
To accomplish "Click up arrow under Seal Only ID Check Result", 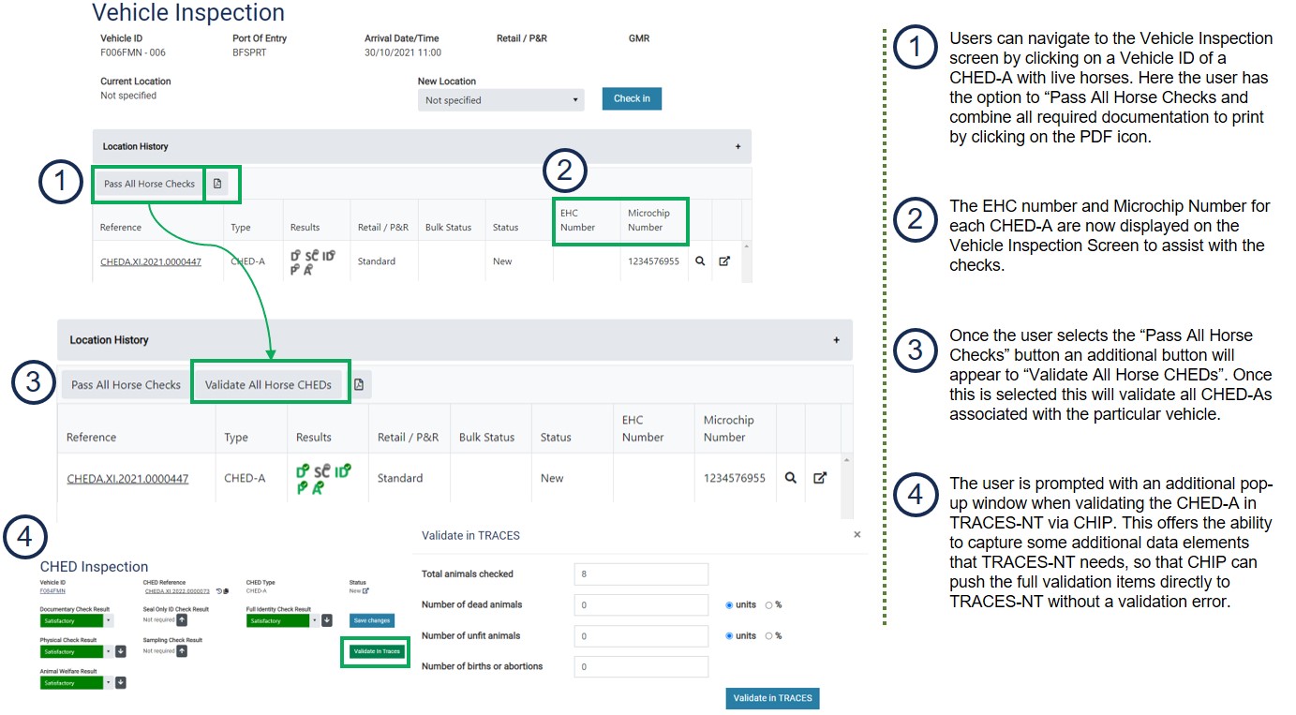I will [182, 619].
